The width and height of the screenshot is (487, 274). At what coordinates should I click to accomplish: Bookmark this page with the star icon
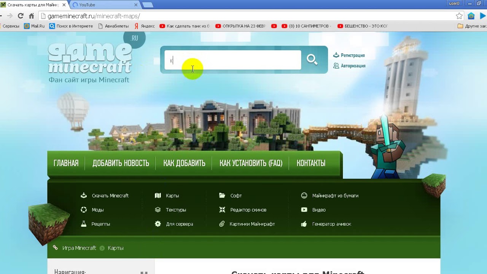pos(459,16)
